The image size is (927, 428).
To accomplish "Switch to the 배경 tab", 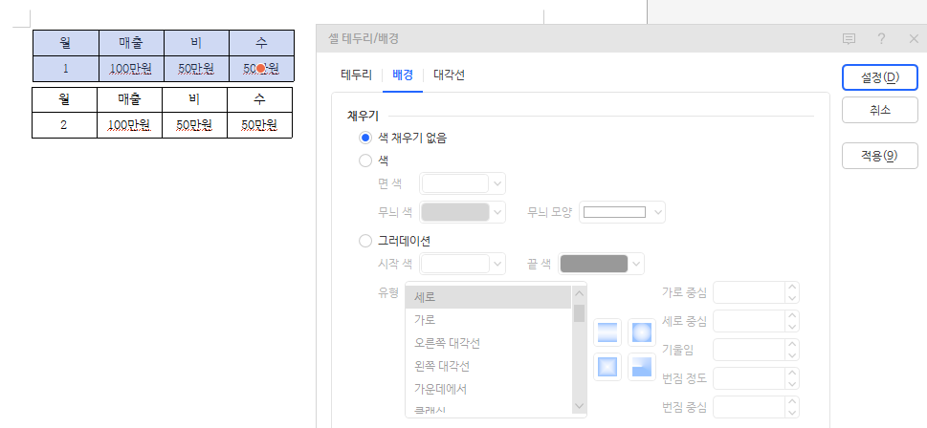I will (403, 75).
